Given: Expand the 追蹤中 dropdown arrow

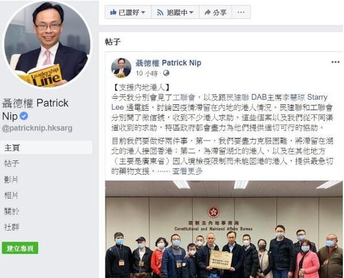Looking at the screenshot, I should point(191,13).
